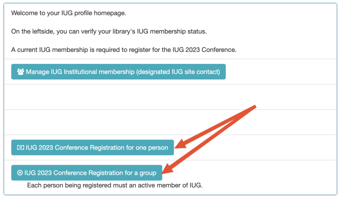Click the users group icon on Manage button
The height and width of the screenshot is (198, 341).
point(20,72)
